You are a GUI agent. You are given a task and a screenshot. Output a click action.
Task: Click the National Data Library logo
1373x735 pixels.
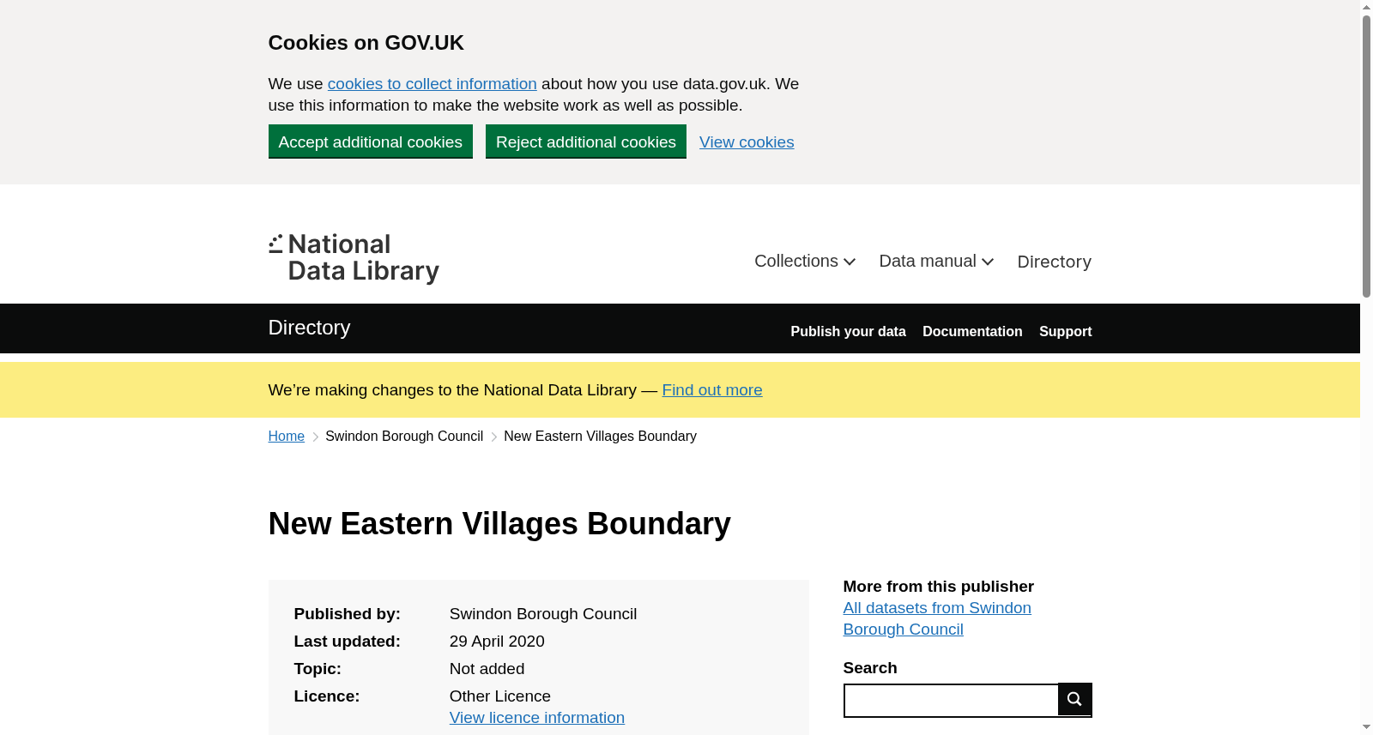354,258
